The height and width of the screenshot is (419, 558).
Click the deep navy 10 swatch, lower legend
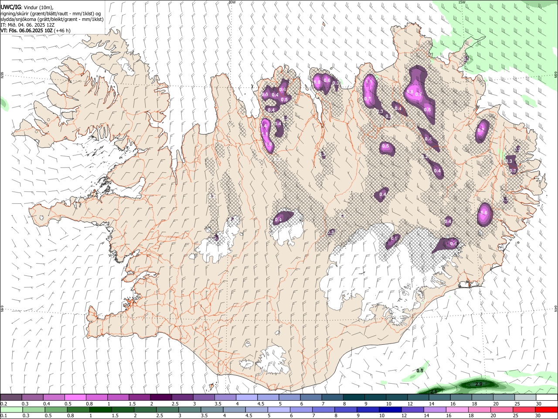pos(389,410)
